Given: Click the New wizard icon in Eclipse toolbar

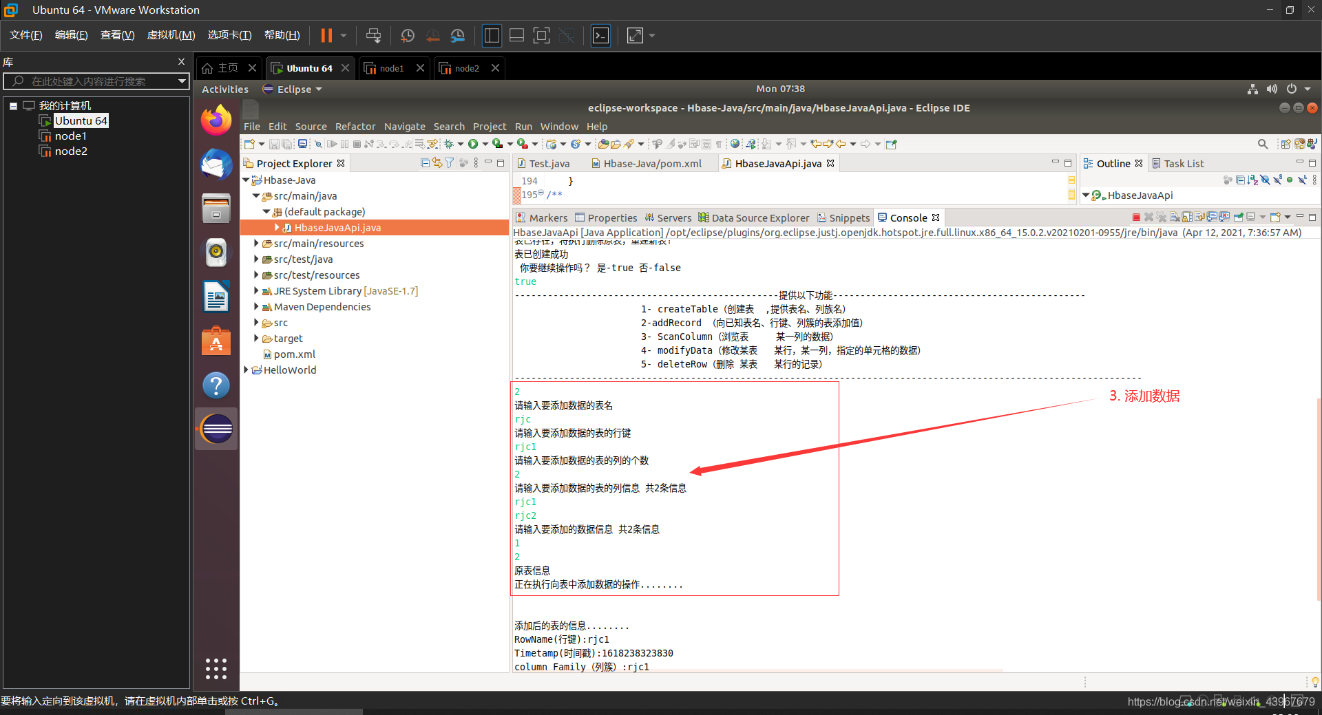Looking at the screenshot, I should (249, 144).
